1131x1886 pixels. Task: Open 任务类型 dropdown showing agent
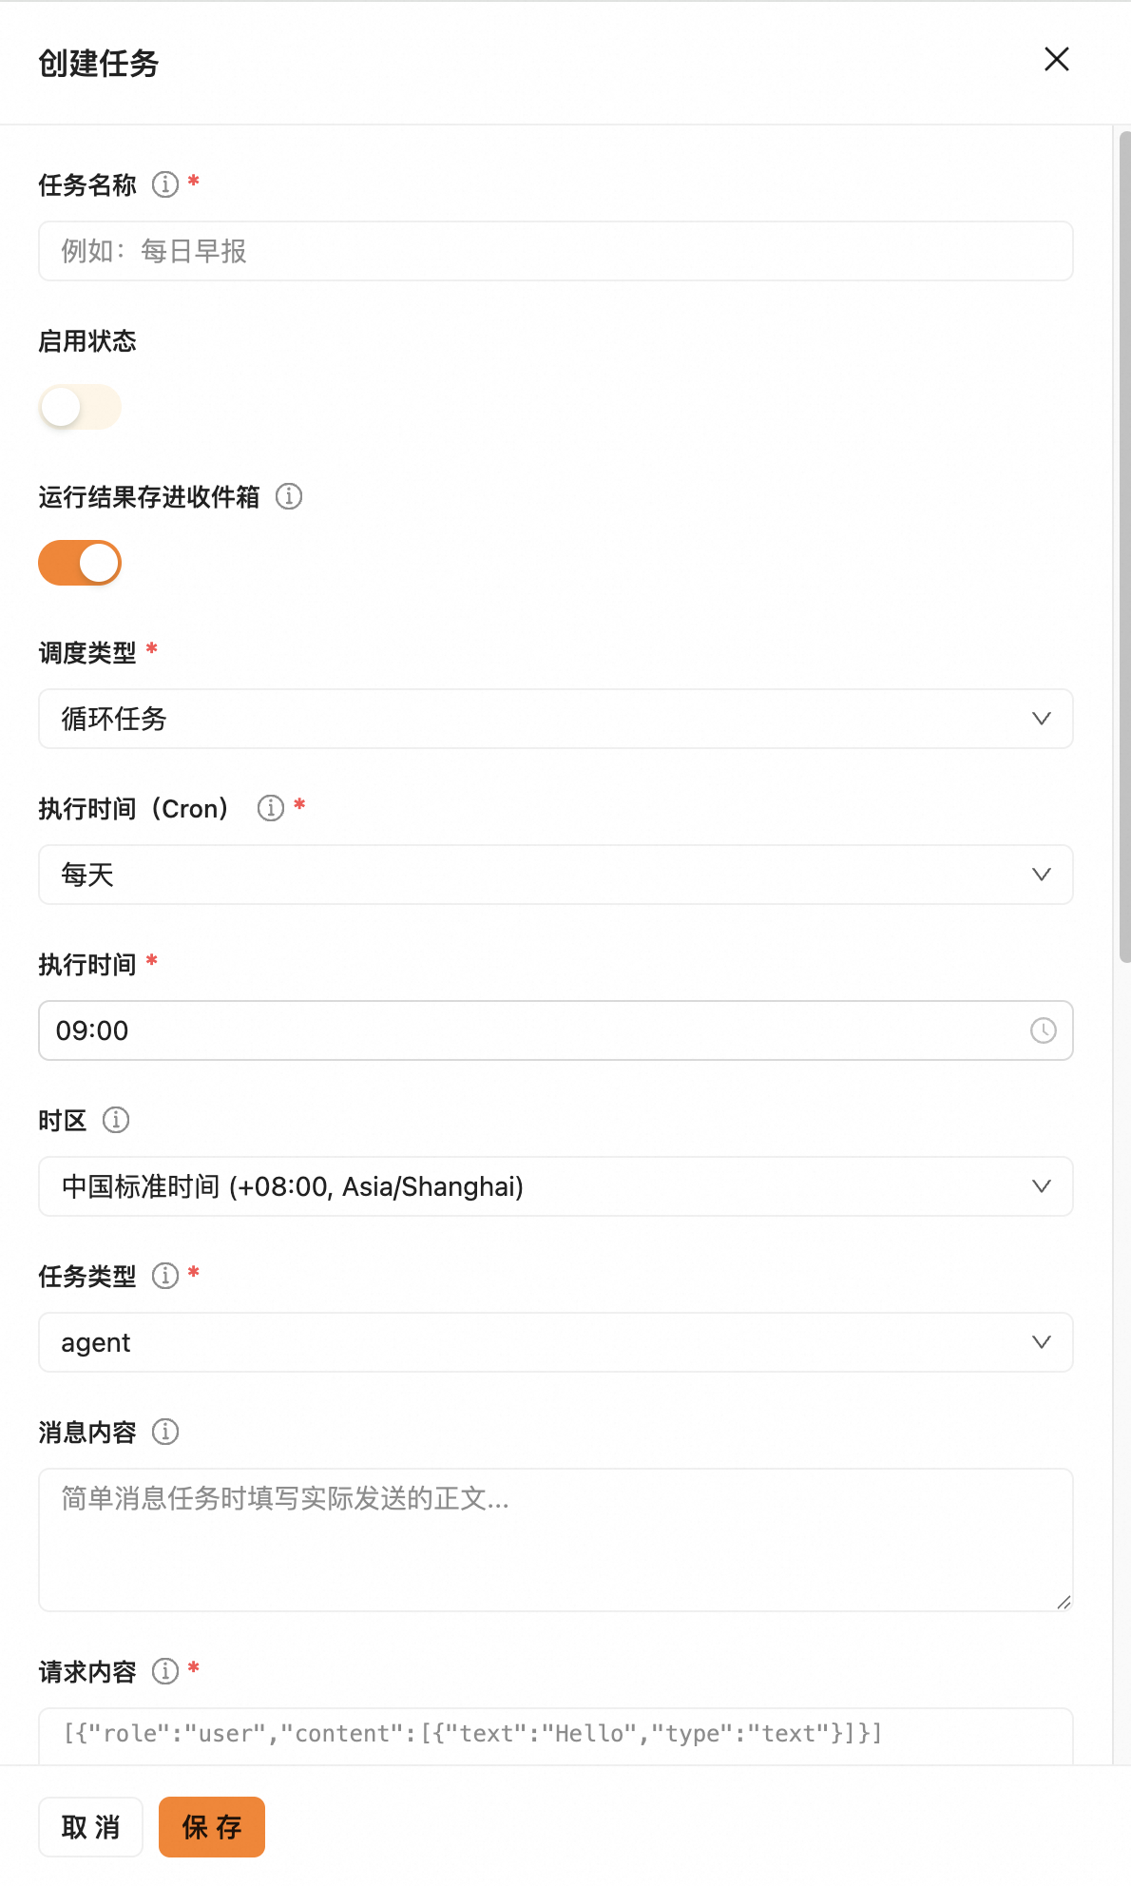[x=556, y=1342]
